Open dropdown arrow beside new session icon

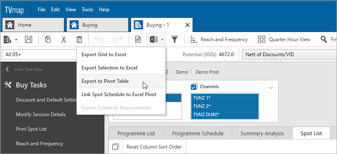coord(16,40)
